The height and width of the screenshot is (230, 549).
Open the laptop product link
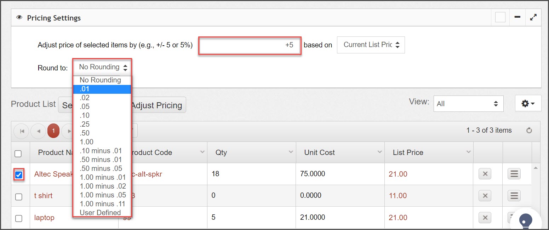coord(44,218)
